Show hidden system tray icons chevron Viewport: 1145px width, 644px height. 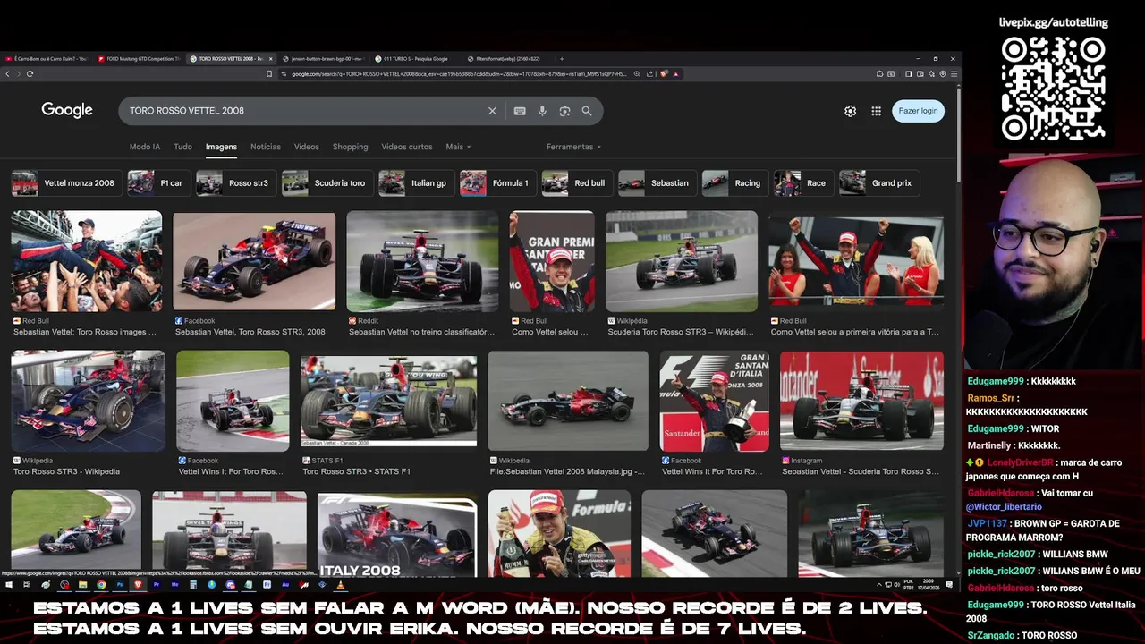click(879, 585)
